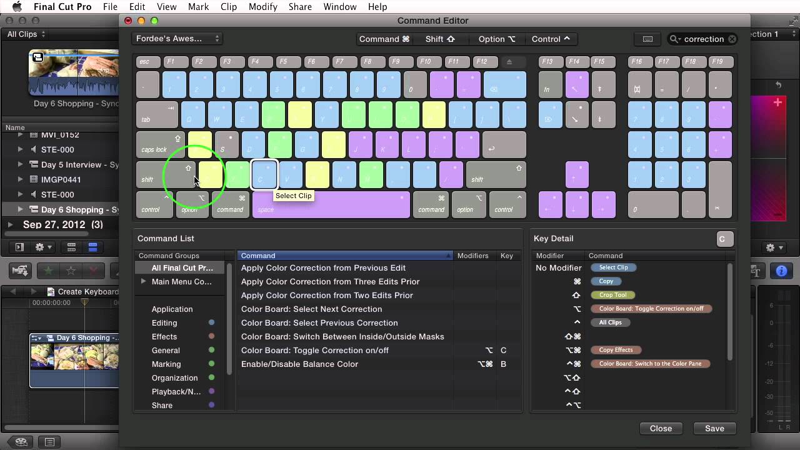The image size is (800, 450).
Task: Click the purple space bar key
Action: pyautogui.click(x=331, y=204)
